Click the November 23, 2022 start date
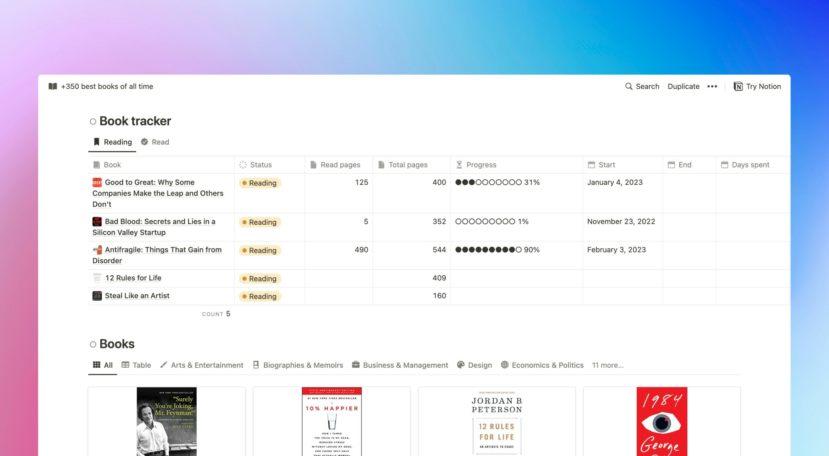This screenshot has width=829, height=456. [x=621, y=221]
